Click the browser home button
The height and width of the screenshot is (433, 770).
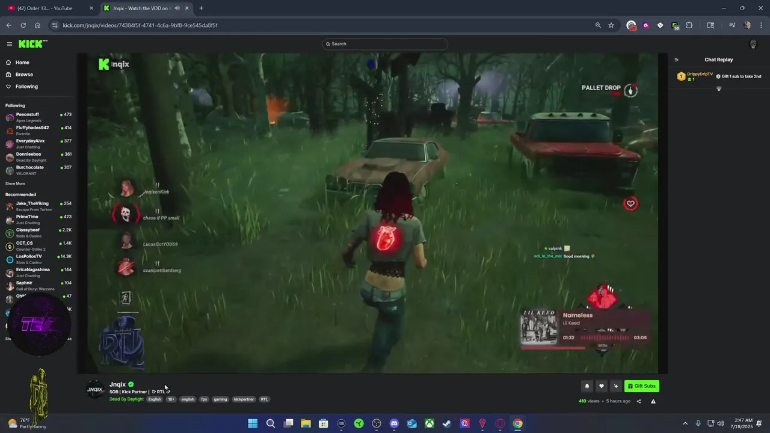tap(37, 25)
